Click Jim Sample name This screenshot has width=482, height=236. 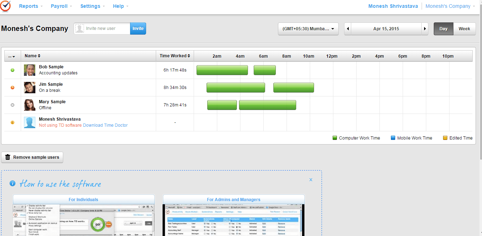pos(51,84)
